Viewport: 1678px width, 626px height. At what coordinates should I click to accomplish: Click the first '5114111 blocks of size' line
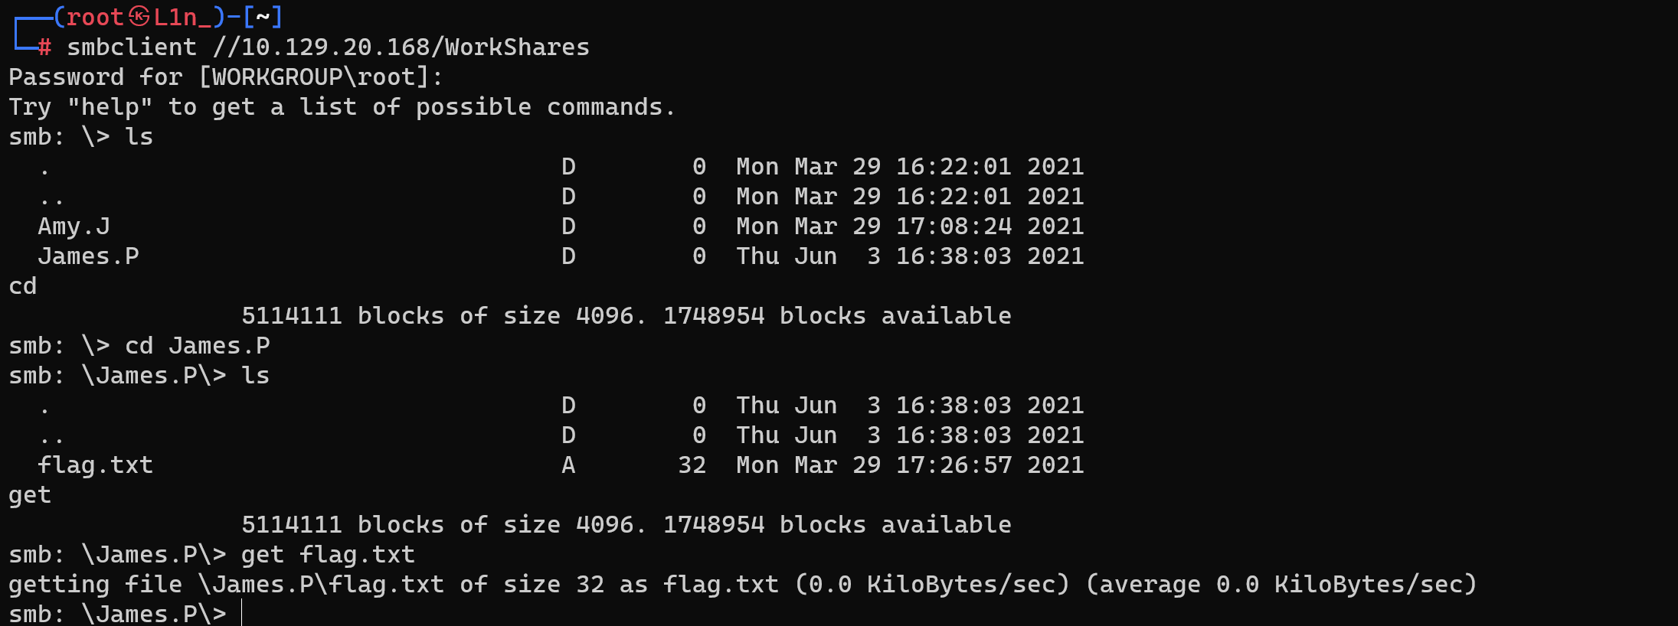pyautogui.click(x=626, y=316)
